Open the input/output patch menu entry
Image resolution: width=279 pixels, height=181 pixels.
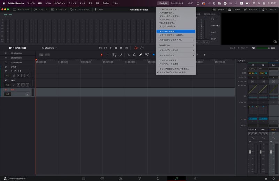coord(176,26)
